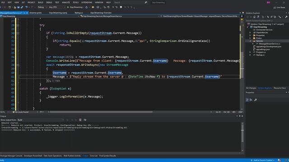Switch to the Resource View tab
289x162 pixels.
click(x=280, y=88)
